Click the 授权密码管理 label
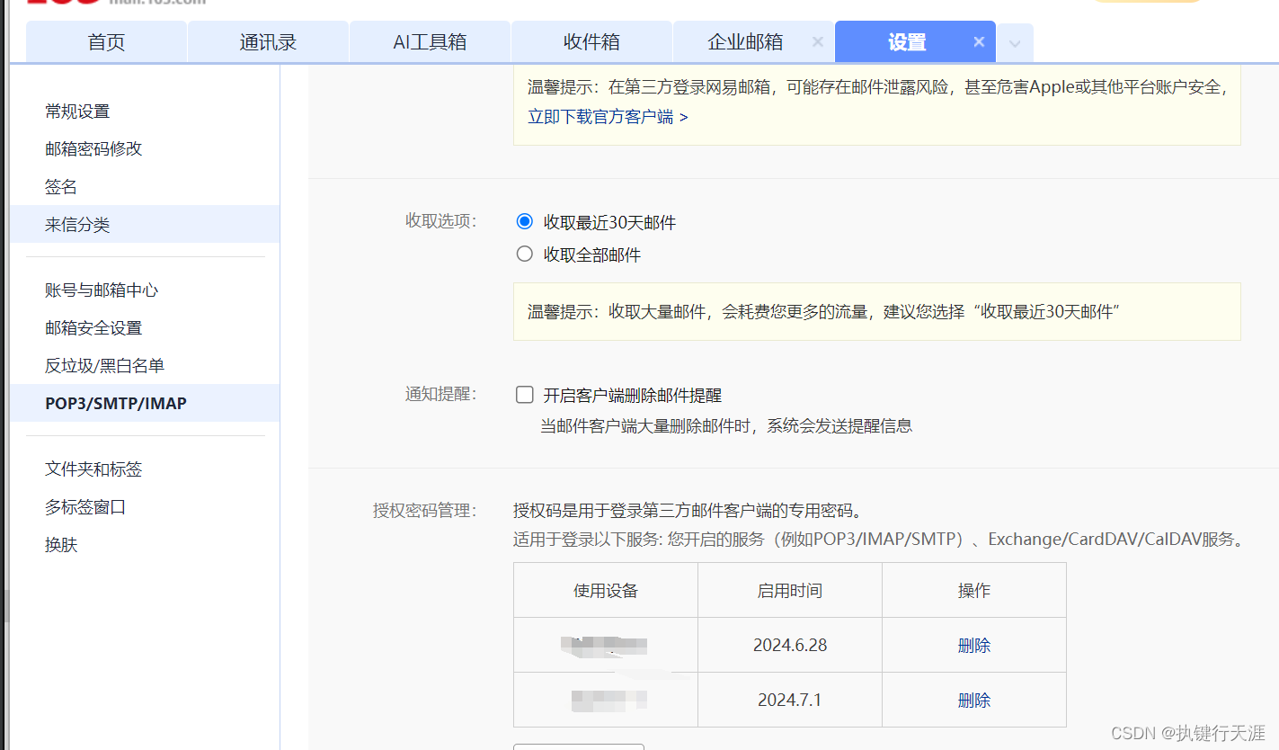The height and width of the screenshot is (750, 1279). (x=424, y=511)
